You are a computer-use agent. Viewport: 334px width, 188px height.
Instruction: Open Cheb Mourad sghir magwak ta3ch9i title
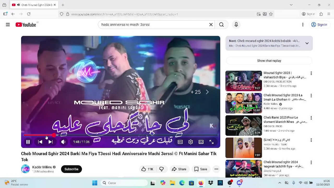pyautogui.click(x=283, y=164)
